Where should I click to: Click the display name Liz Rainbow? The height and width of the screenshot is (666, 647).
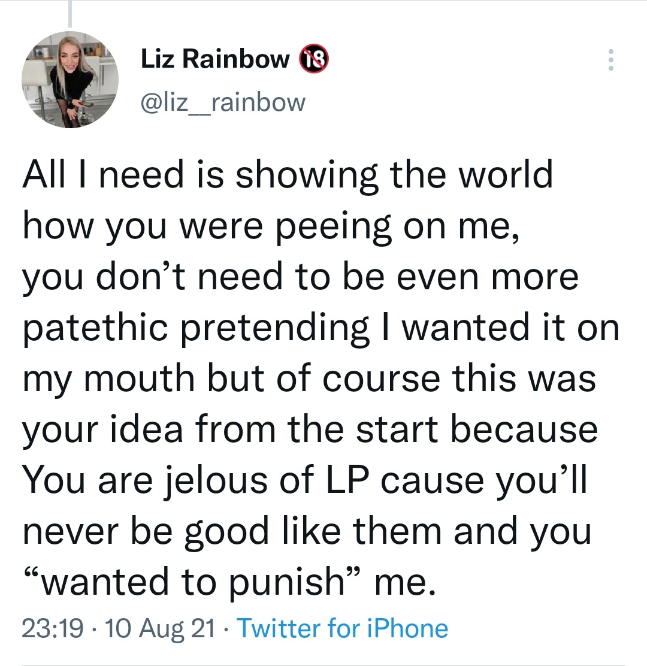pos(216,59)
